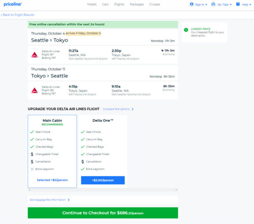Select the Delta One fare card title
Image resolution: width=254 pixels, height=224 pixels.
coord(103,120)
